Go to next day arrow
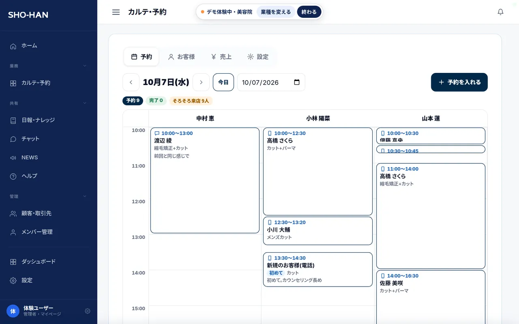The image size is (519, 324). pos(201,82)
